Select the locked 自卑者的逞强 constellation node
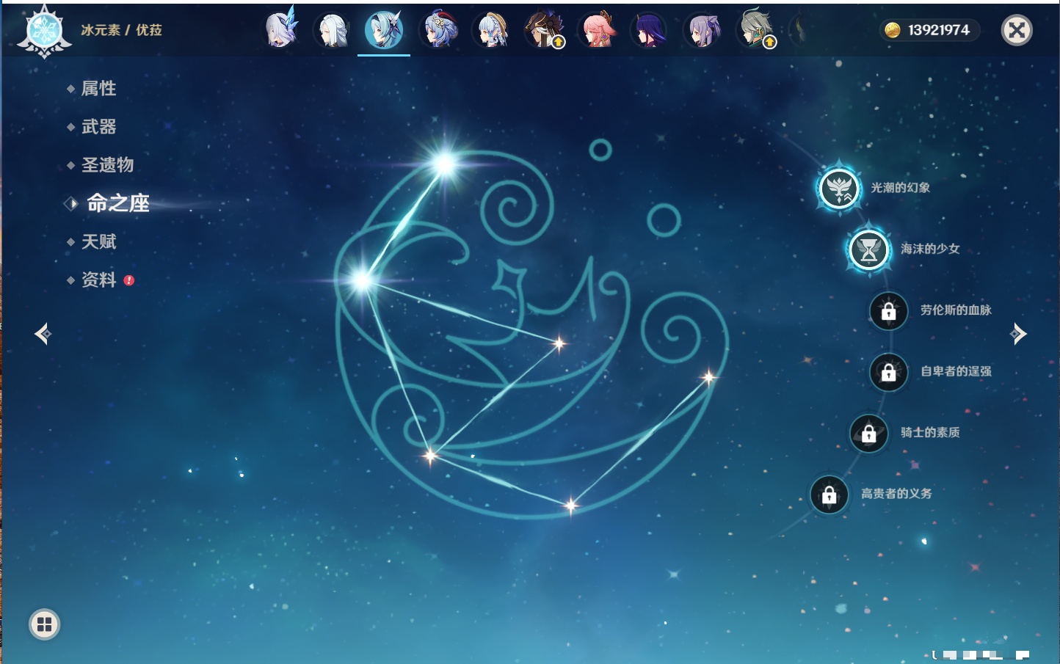The width and height of the screenshot is (1060, 664). (888, 372)
